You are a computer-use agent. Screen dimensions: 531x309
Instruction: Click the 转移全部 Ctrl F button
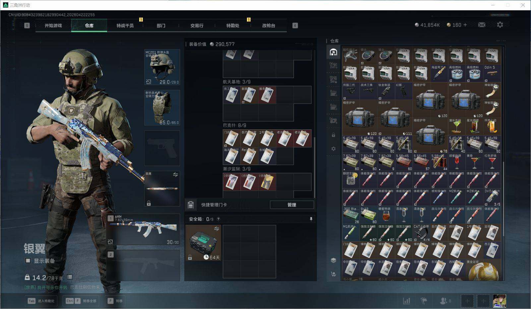click(81, 301)
